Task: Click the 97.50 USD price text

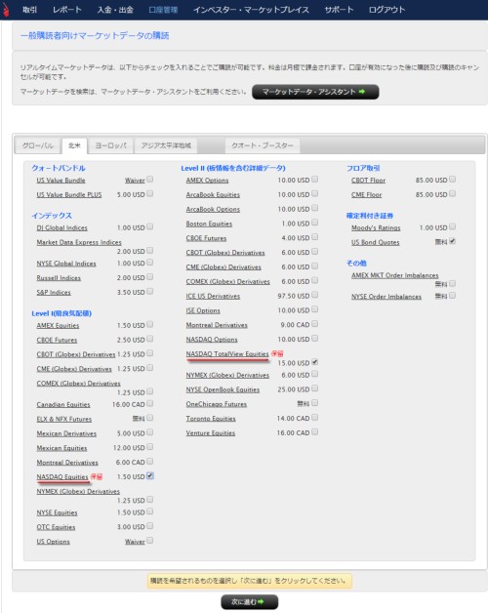Action: pos(293,296)
